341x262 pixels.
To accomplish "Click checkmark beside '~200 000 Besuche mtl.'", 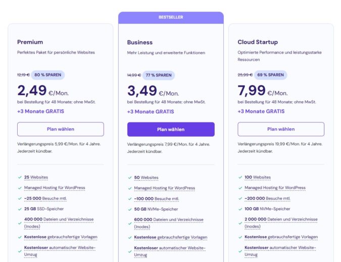I will pos(240,198).
